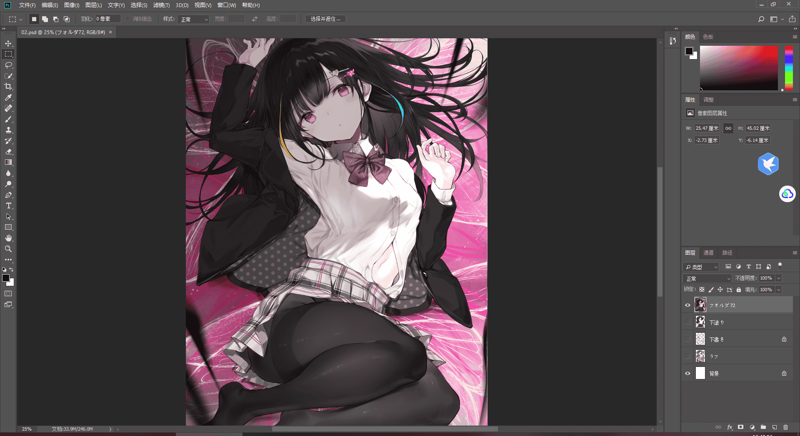Image resolution: width=800 pixels, height=436 pixels.
Task: Click the delete layer trash icon
Action: click(785, 427)
